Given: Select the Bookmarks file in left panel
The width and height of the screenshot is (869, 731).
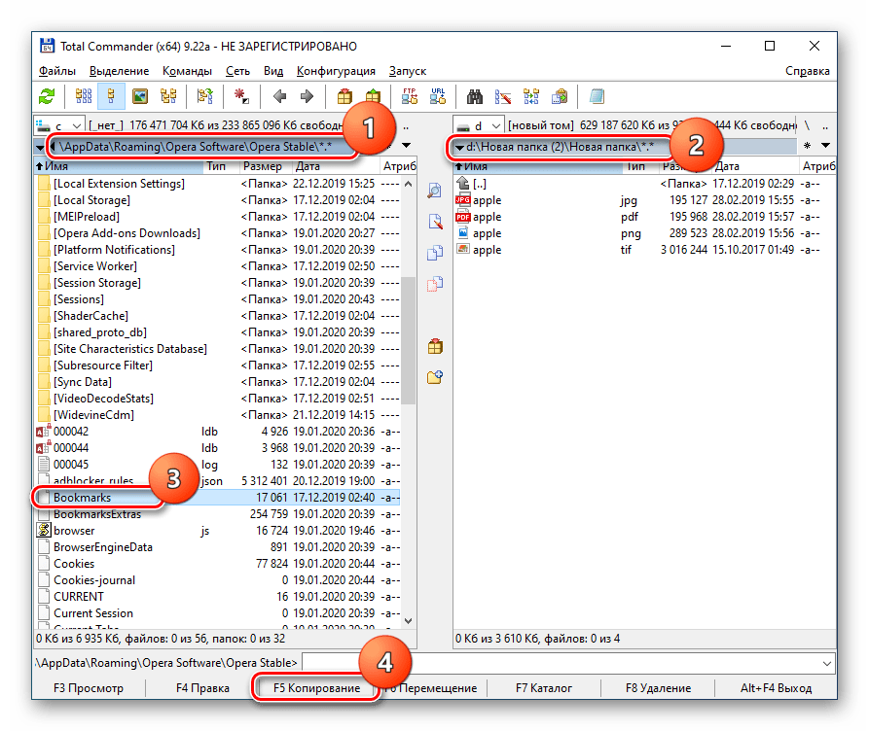Looking at the screenshot, I should click(82, 498).
